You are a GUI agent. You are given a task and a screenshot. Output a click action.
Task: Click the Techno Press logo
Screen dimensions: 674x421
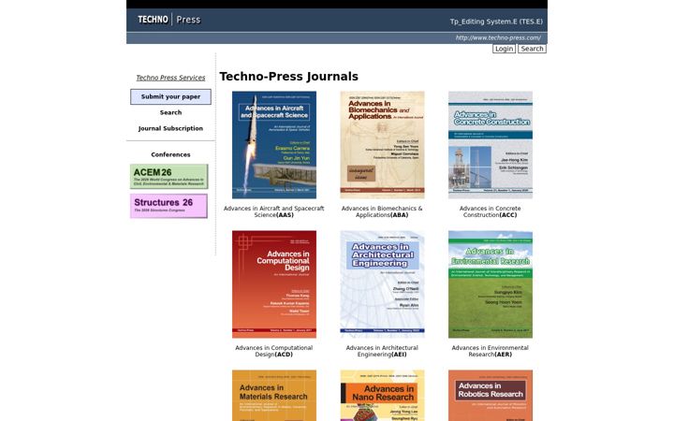(x=168, y=20)
